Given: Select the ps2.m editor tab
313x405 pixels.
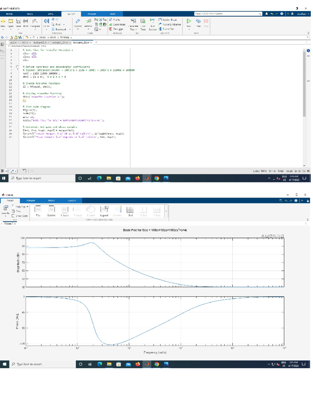Looking at the screenshot, I should click(15, 42).
